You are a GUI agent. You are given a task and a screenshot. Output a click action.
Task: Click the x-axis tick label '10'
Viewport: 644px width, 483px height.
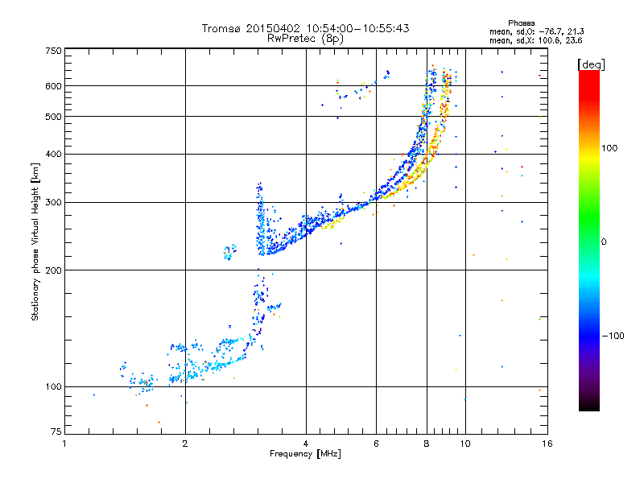[x=465, y=444]
